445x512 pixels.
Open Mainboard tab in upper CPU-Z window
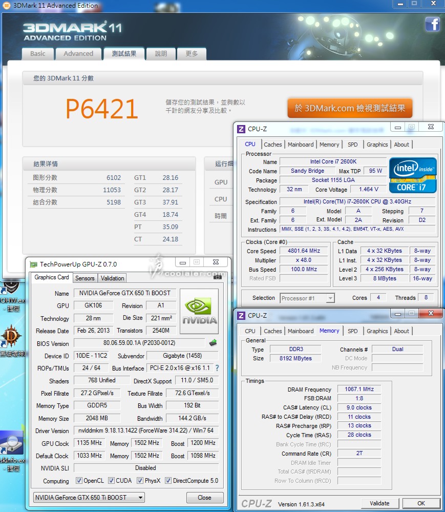tap(301, 145)
